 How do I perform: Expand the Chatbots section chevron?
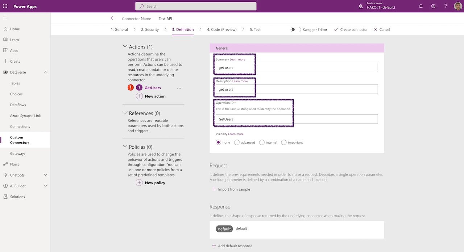pyautogui.click(x=45, y=175)
